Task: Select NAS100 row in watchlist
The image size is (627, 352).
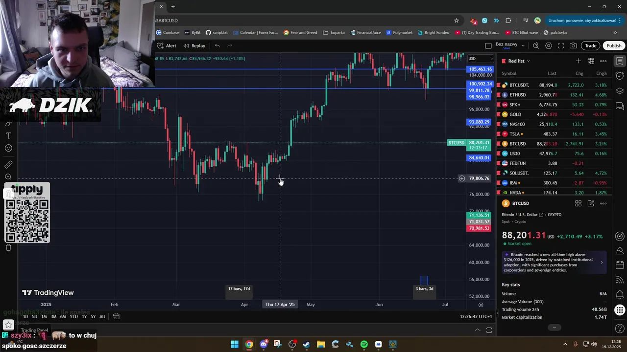Action: pos(554,124)
